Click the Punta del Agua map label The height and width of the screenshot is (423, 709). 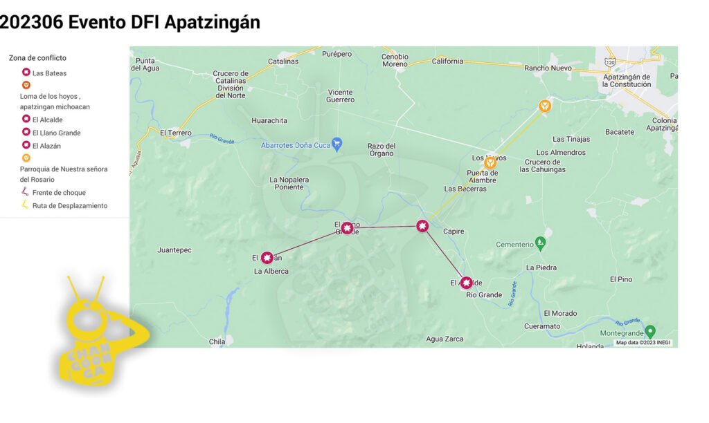[145, 64]
